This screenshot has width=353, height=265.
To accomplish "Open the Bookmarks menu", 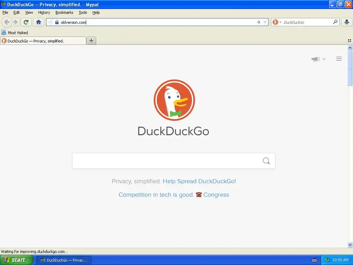I will (x=64, y=12).
